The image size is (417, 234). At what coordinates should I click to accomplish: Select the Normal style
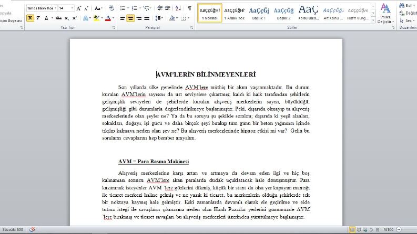[210, 13]
